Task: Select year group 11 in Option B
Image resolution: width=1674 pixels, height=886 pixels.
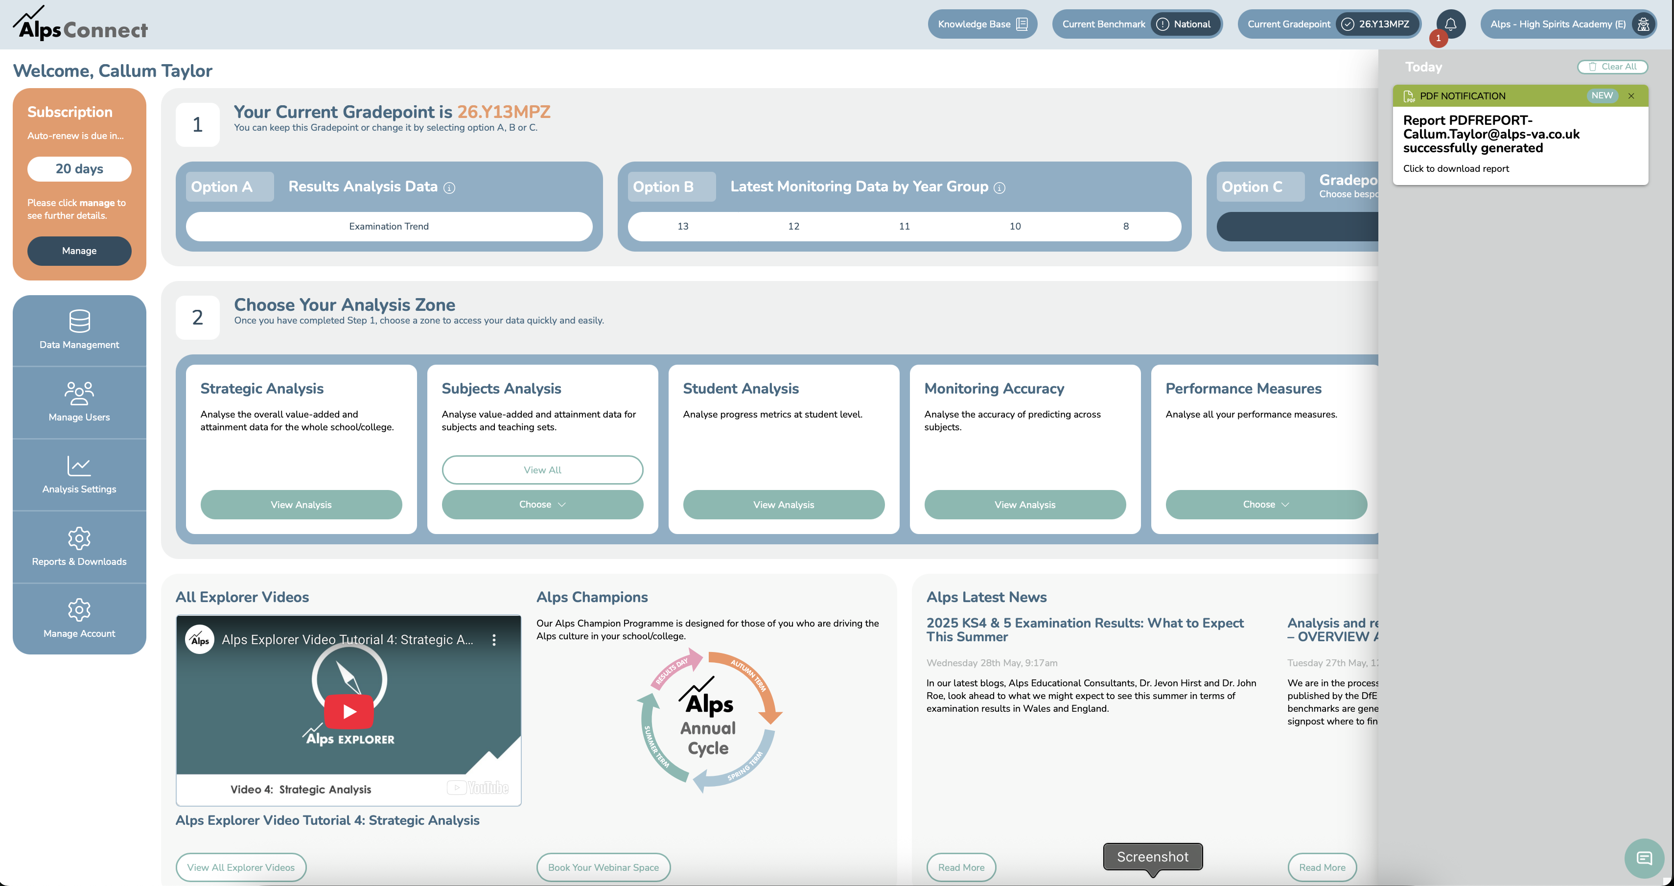Action: (x=904, y=226)
